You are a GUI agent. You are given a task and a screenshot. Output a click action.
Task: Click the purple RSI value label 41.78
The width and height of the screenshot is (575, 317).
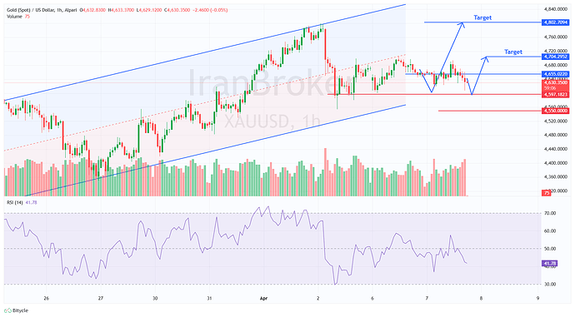coord(550,264)
